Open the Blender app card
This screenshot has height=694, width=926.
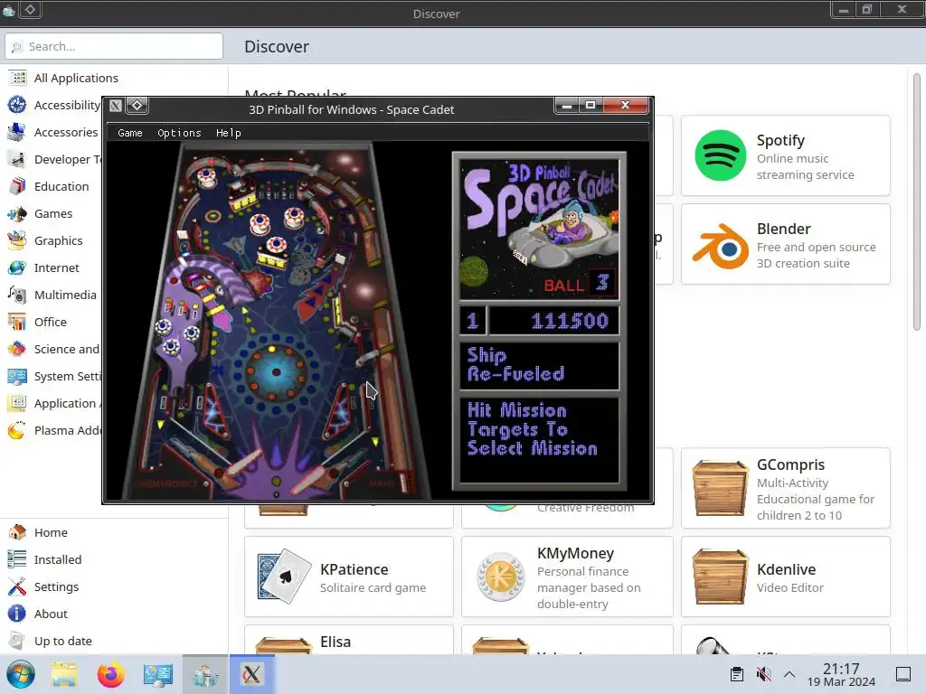[x=786, y=244]
